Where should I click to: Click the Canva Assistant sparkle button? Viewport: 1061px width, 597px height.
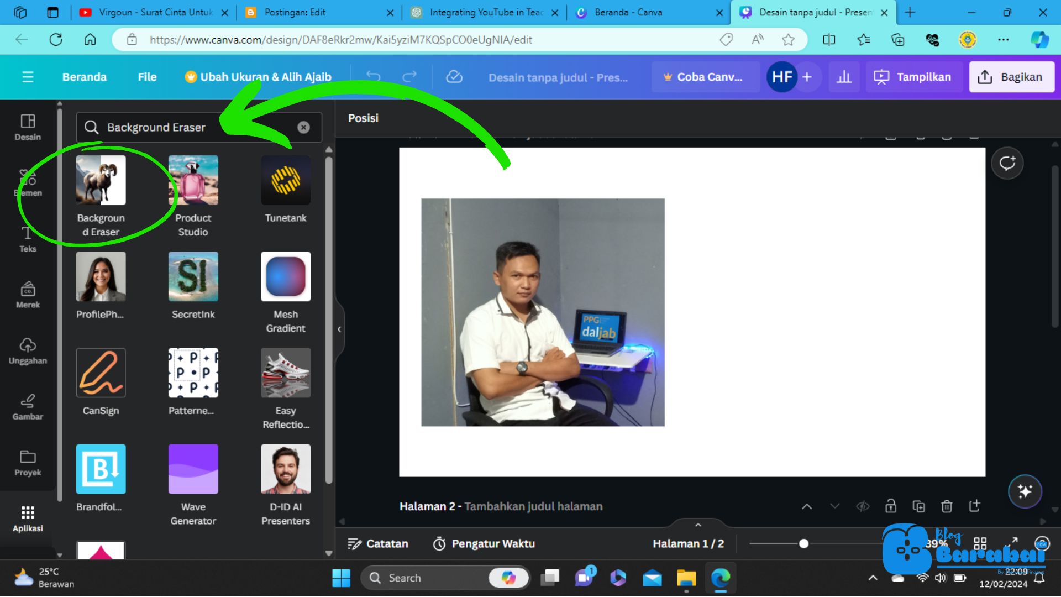1025,491
